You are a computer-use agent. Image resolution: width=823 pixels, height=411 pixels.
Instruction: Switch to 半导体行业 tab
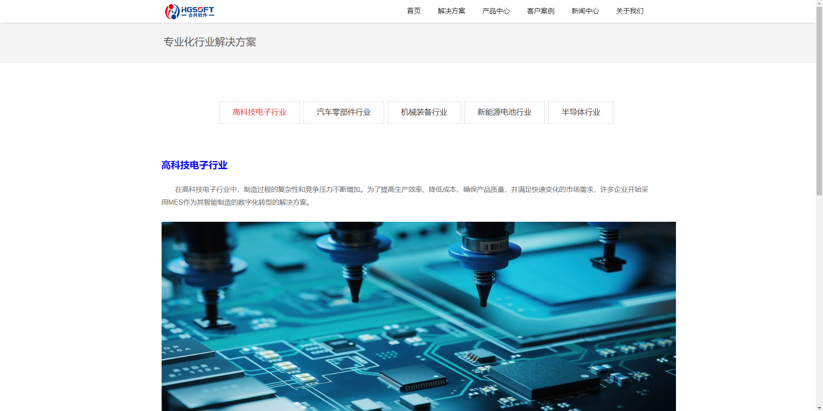pyautogui.click(x=581, y=113)
